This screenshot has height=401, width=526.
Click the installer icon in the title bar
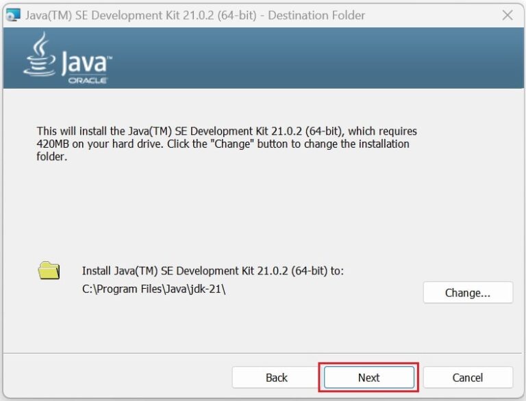pos(13,15)
